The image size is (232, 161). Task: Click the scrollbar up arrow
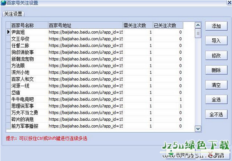[x=198, y=25]
